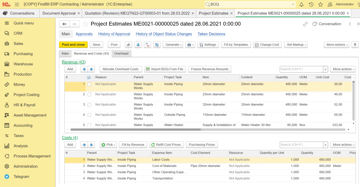The image size is (360, 187).
Task: Move costs row down arrow
Action: pos(91,145)
